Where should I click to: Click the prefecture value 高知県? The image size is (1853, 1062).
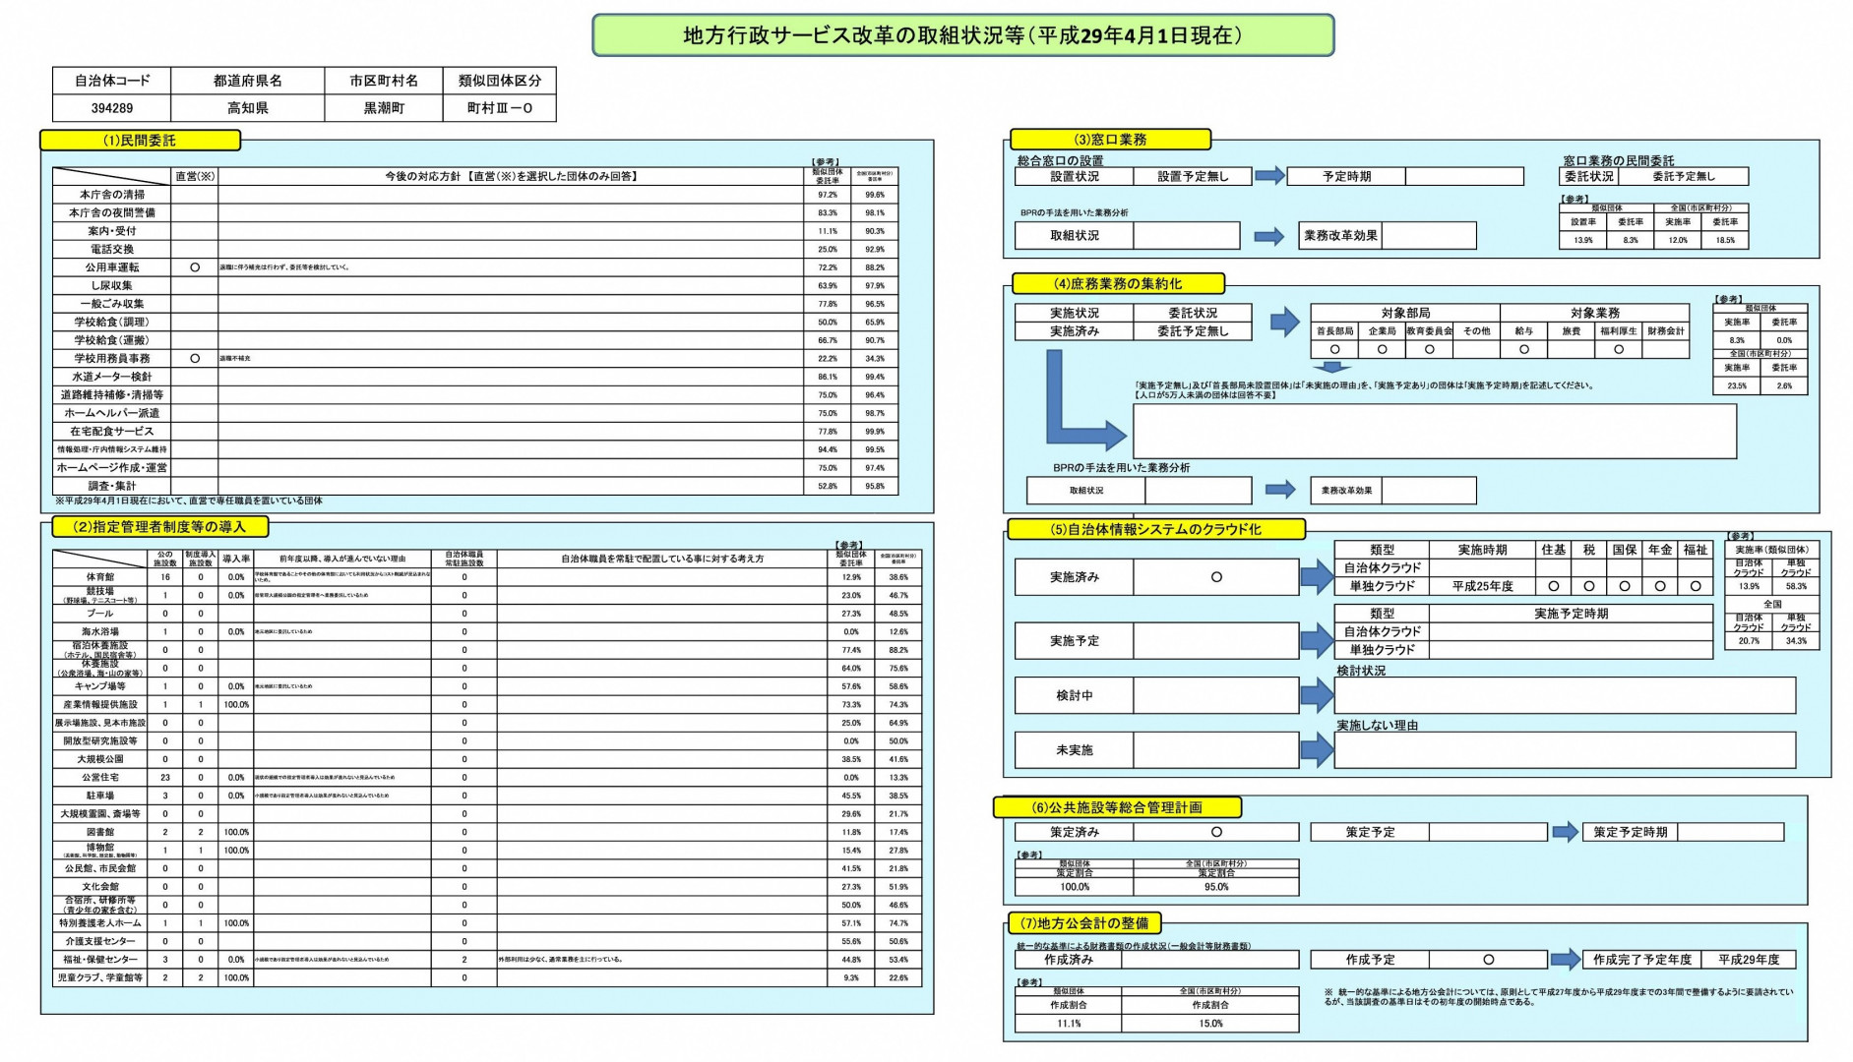(x=248, y=108)
